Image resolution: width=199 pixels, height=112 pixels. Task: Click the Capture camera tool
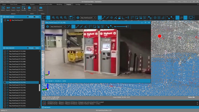[41, 8]
